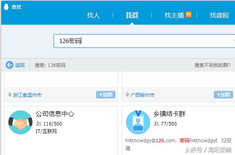
Task: Open the 找课程 tab
Action: (x=219, y=15)
